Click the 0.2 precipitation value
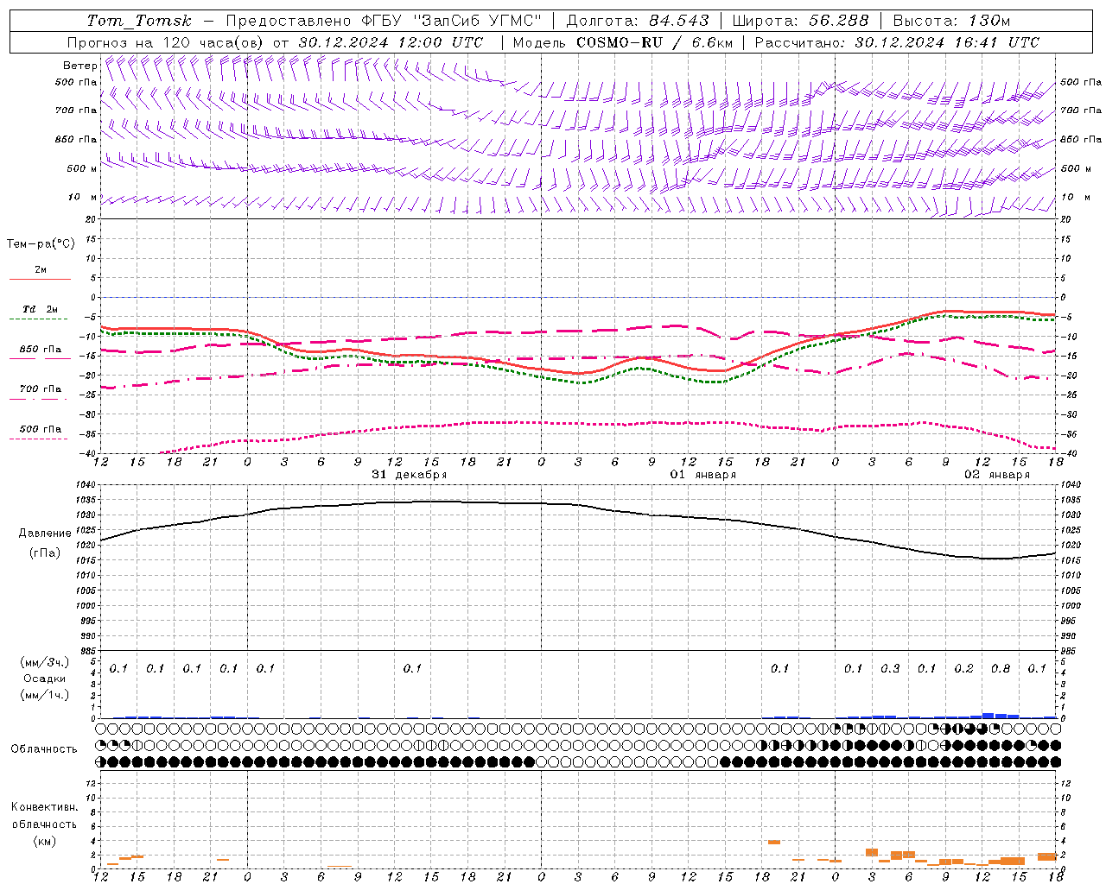1106x884 pixels. 963,669
